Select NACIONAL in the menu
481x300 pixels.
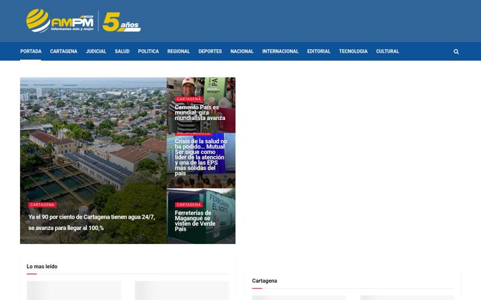pos(242,51)
